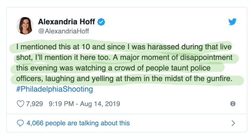The height and width of the screenshot is (140, 251).
Task: Expand conversation with the right chevron
Action: [x=233, y=123]
